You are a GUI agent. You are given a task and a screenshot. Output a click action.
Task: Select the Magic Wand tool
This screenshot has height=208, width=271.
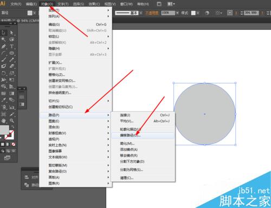pos(3,40)
